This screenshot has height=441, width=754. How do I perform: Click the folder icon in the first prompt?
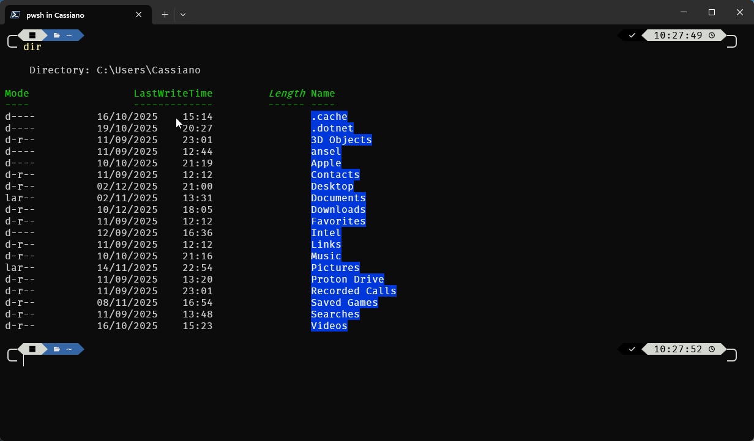click(x=56, y=35)
